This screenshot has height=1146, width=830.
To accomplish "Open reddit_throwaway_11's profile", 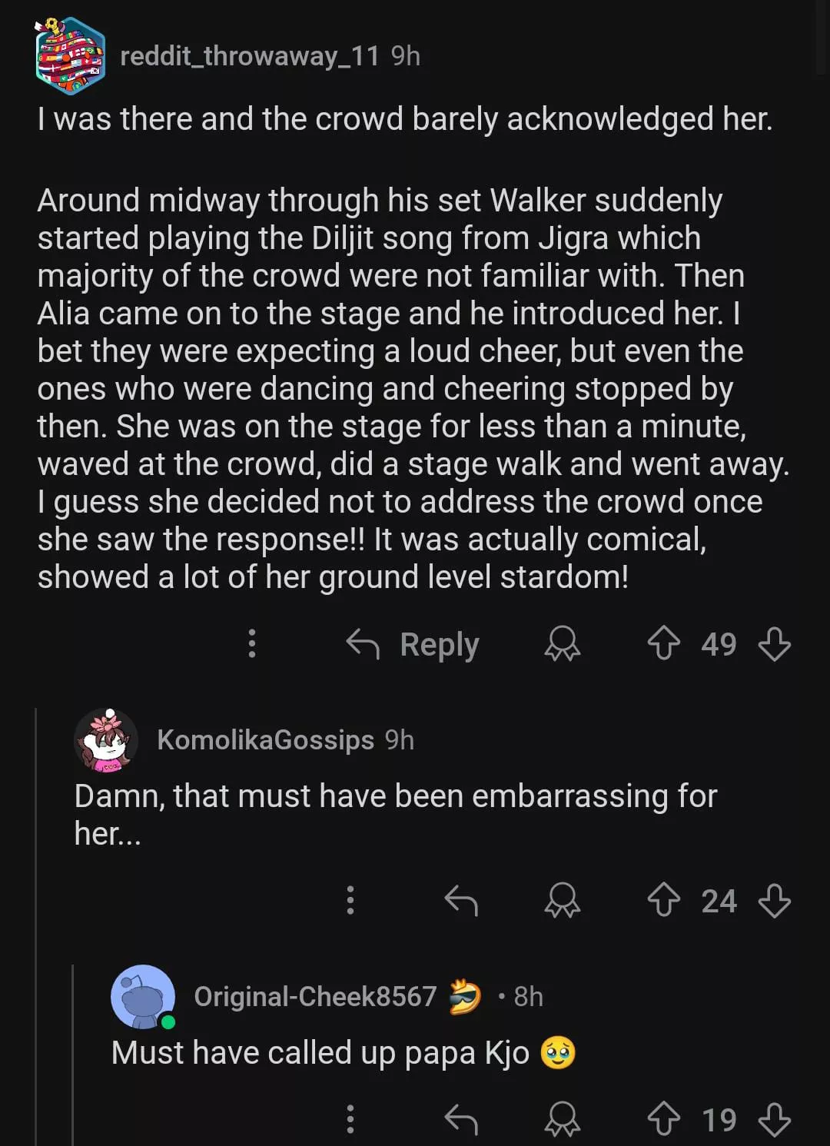I will coord(249,56).
